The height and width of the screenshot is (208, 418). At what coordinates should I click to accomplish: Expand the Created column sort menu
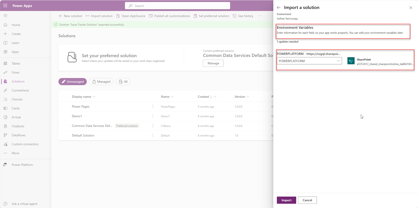click(215, 97)
